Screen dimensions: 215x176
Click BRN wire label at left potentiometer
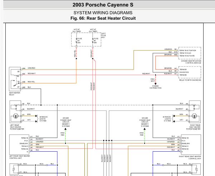coord(29,114)
